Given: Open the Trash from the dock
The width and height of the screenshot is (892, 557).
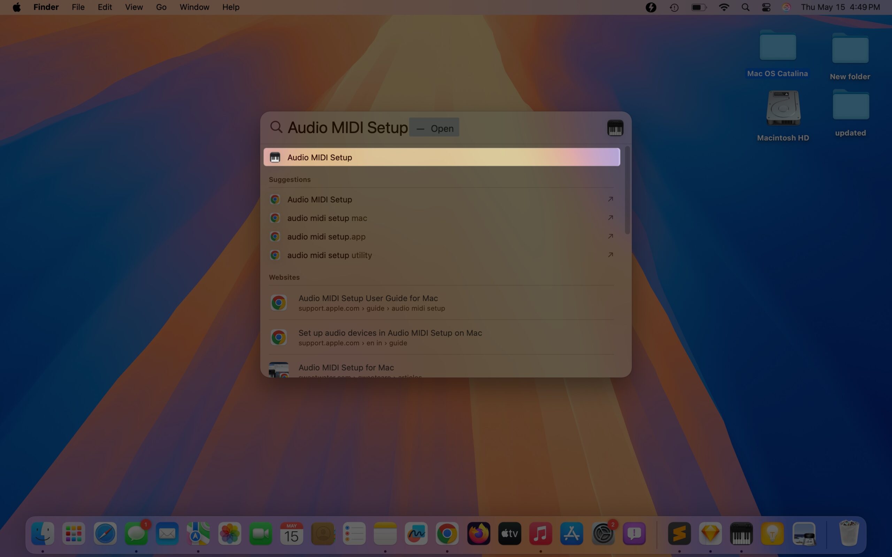Looking at the screenshot, I should tap(848, 533).
